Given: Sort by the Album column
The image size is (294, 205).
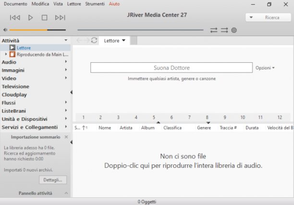Looking at the screenshot, I should point(148,128).
